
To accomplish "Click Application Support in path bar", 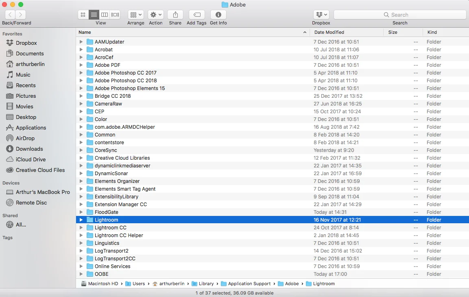I will tap(246, 284).
